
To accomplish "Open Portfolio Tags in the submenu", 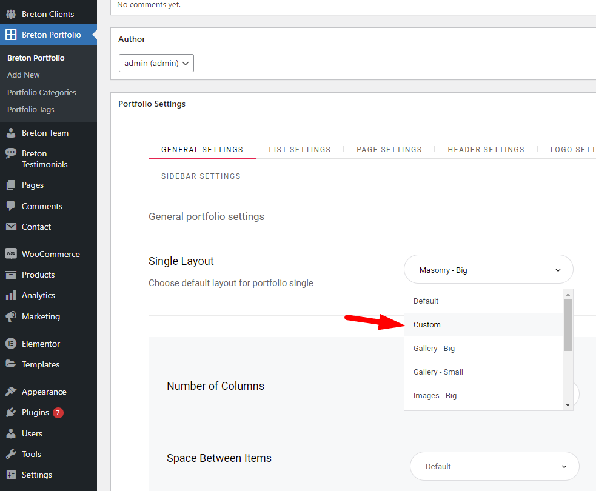I will click(31, 110).
